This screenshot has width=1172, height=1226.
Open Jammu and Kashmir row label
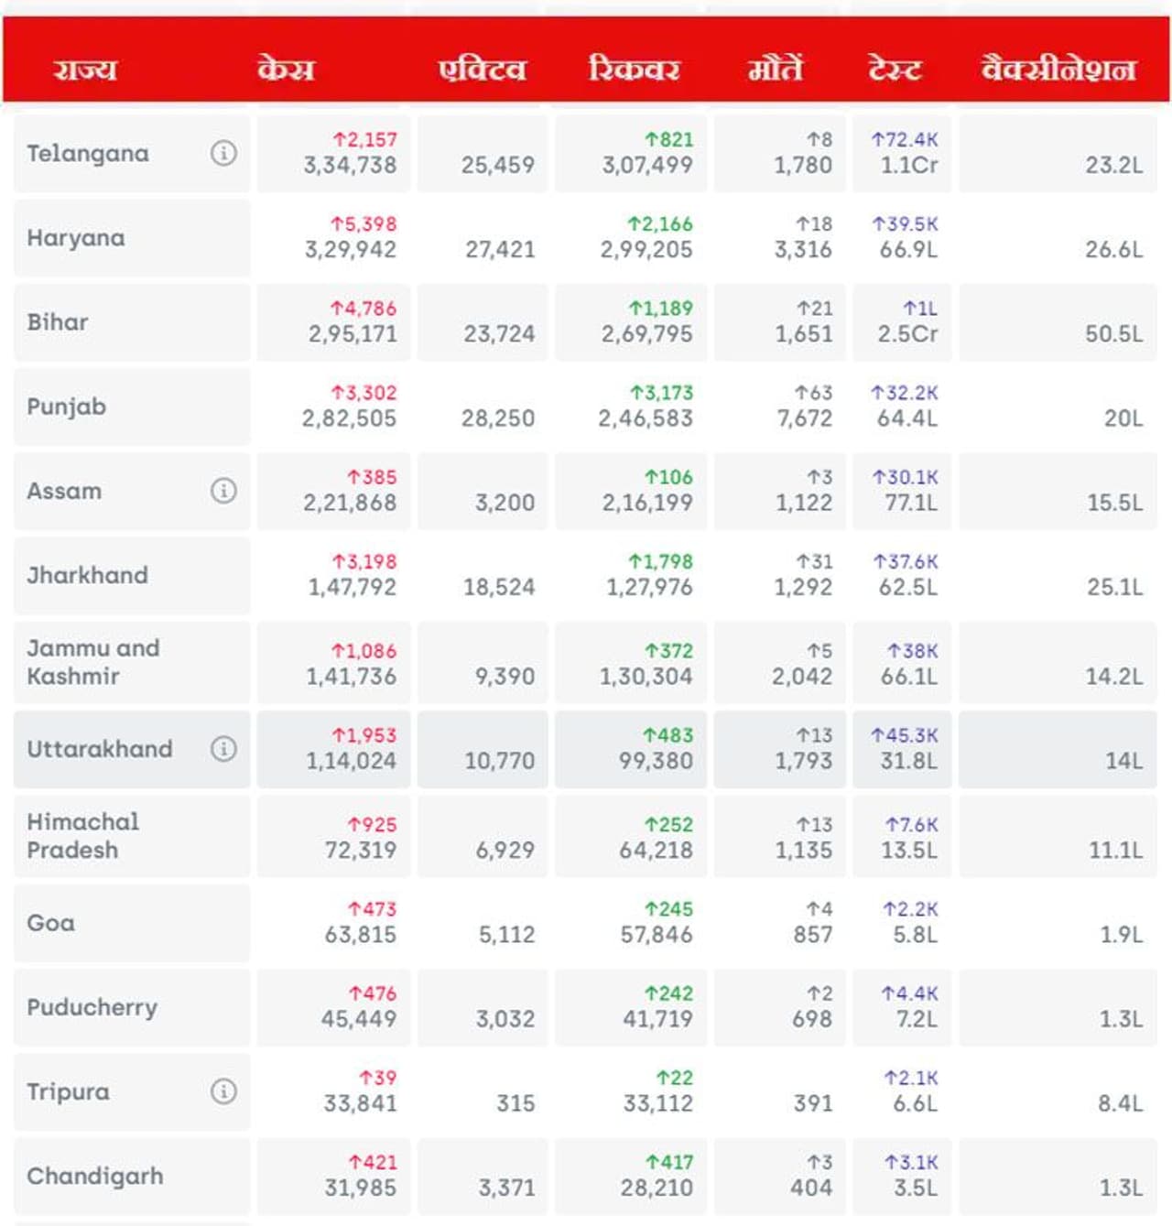92,662
